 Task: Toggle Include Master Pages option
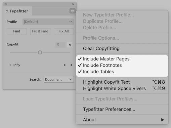tap(122, 59)
